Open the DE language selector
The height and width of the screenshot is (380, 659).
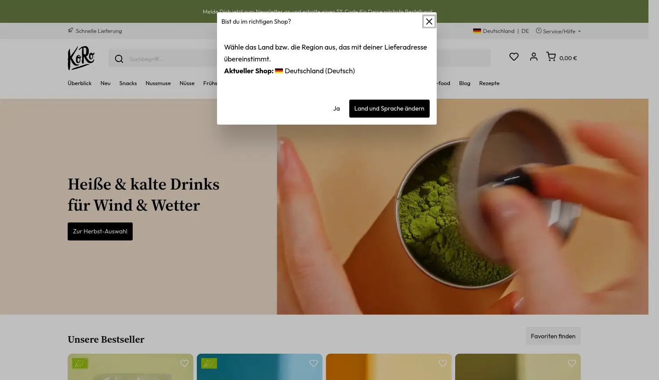tap(525, 31)
